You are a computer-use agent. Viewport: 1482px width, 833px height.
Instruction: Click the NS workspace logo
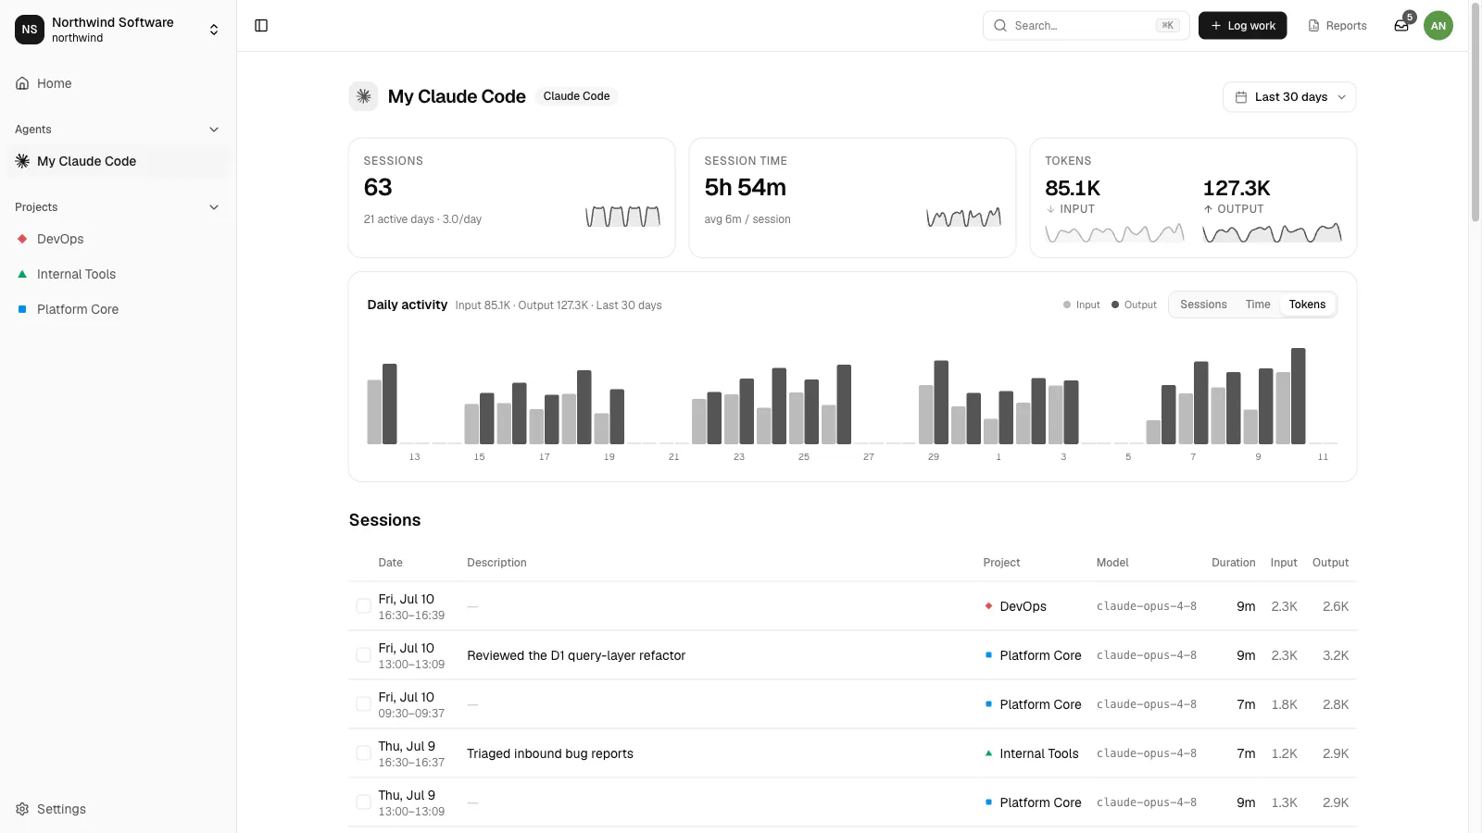coord(30,30)
